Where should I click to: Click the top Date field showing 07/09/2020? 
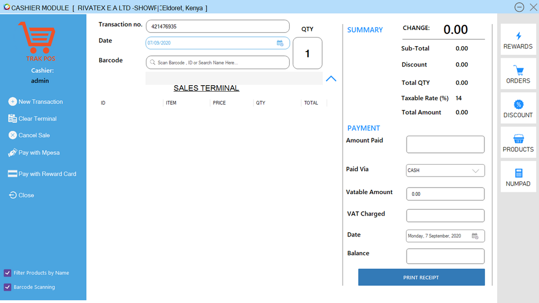tap(218, 43)
